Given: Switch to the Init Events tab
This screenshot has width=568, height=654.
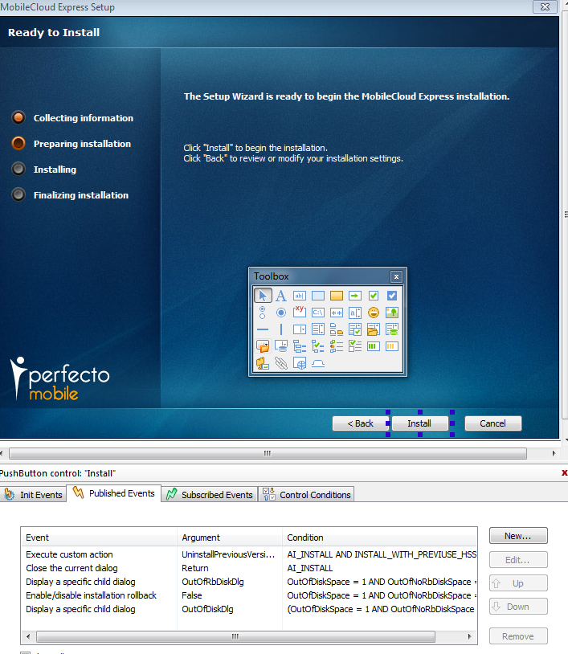Looking at the screenshot, I should 34,495.
